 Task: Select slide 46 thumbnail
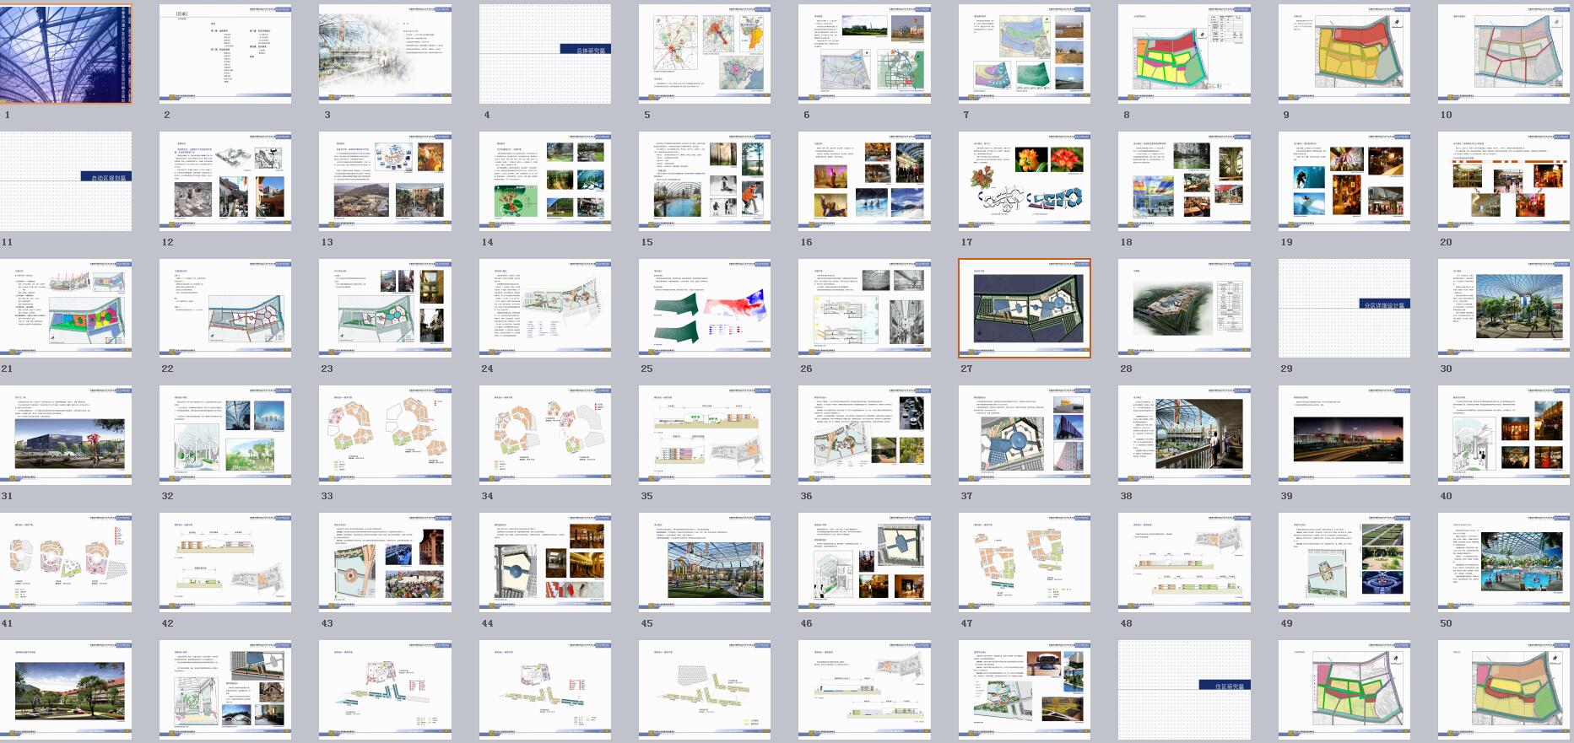[865, 563]
